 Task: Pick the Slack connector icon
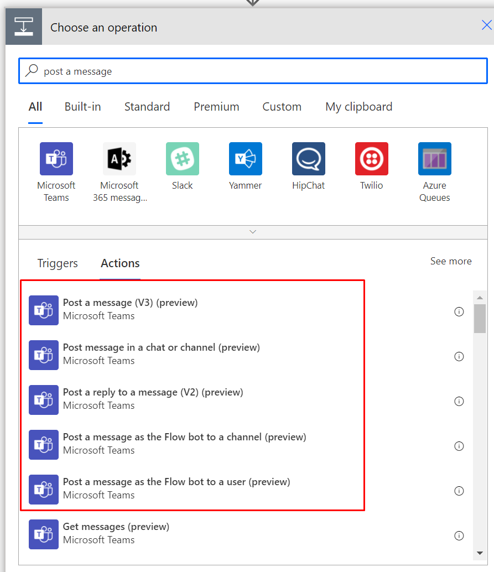tap(183, 159)
